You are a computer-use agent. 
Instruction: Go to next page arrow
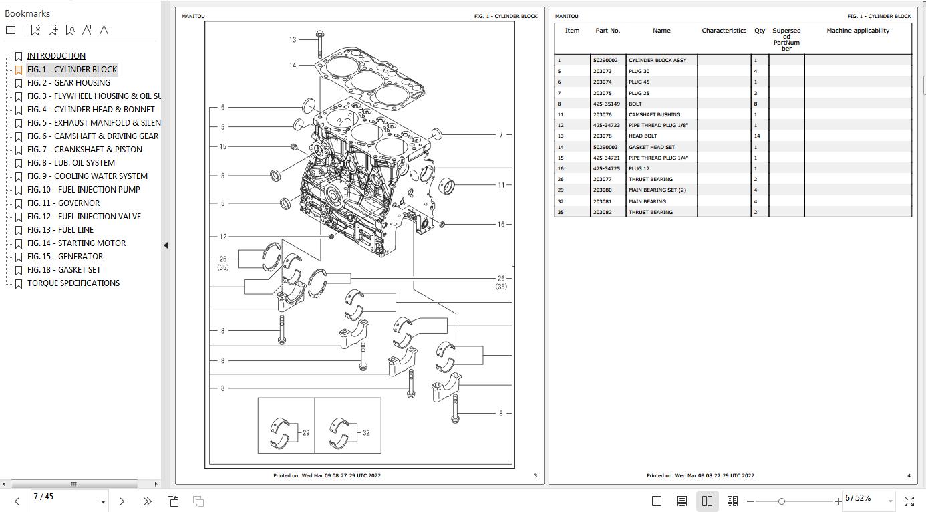pos(122,501)
